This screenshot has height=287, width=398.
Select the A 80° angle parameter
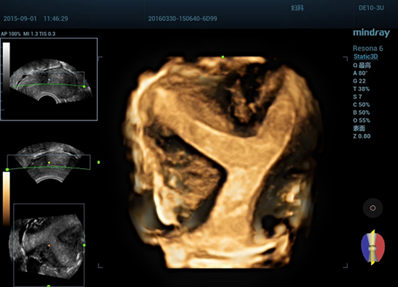[x=360, y=73]
